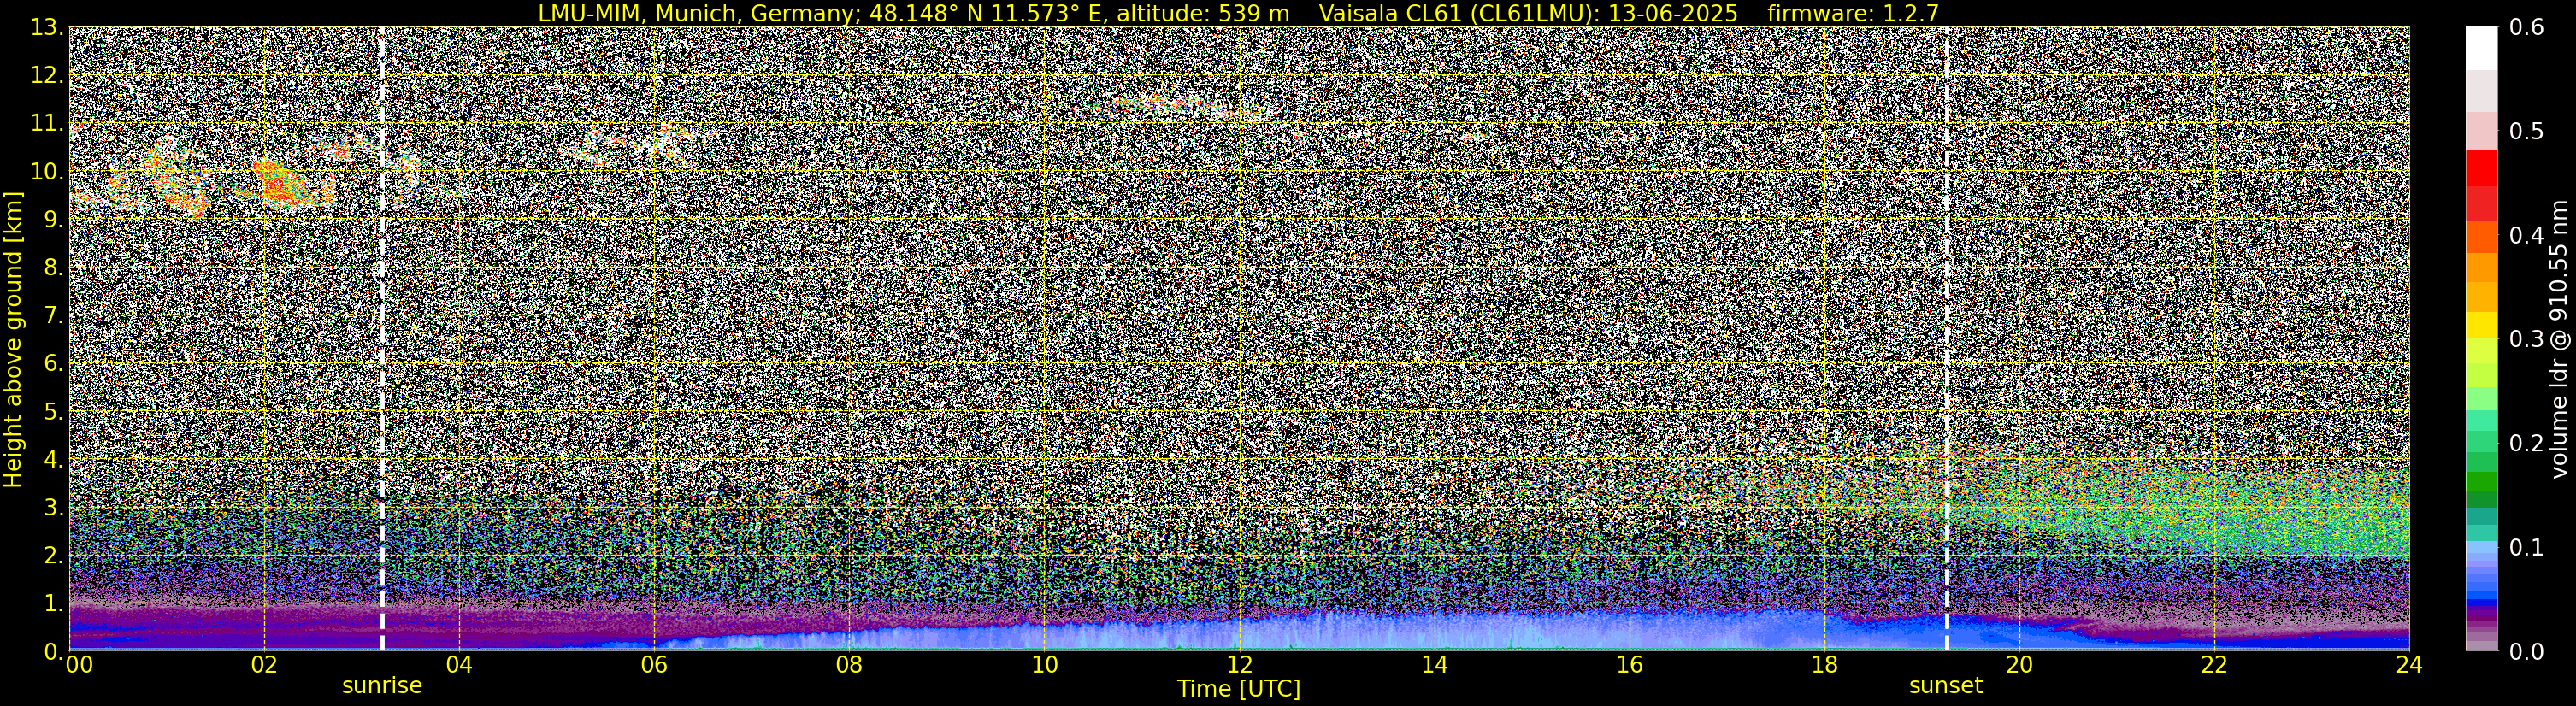Viewport: 2576px width, 706px height.
Task: Click the red band of the colorbar
Action: tap(2481, 168)
